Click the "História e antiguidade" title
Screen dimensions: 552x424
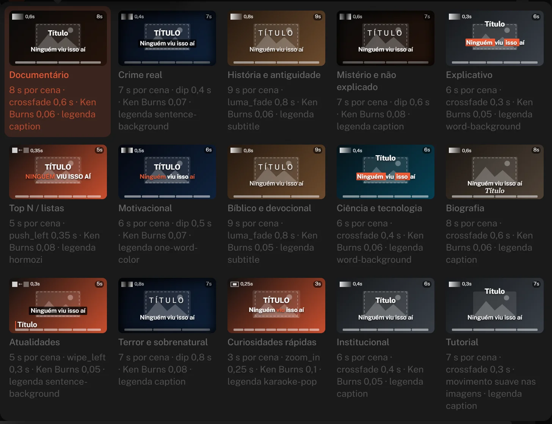[x=274, y=75]
